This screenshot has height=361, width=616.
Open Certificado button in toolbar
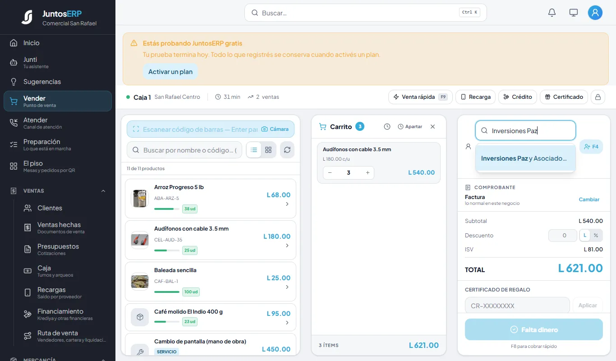tap(564, 97)
